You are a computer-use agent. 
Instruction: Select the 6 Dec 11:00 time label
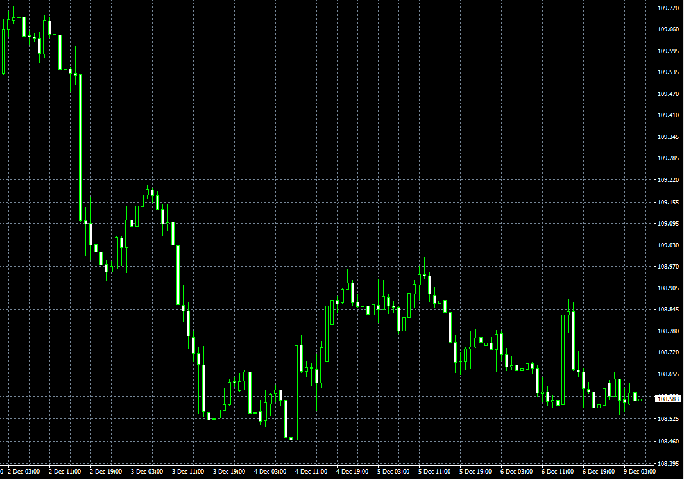click(558, 472)
